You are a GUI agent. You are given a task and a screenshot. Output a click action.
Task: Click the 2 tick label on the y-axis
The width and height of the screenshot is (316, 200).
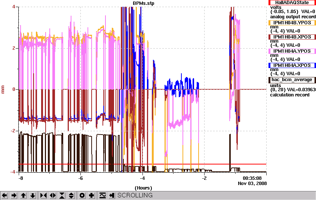pos(14,48)
